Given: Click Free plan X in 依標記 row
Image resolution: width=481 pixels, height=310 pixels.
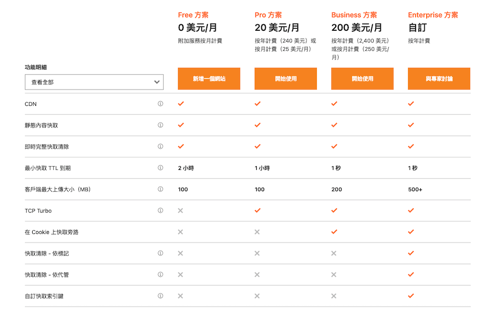Looking at the screenshot, I should coord(180,253).
